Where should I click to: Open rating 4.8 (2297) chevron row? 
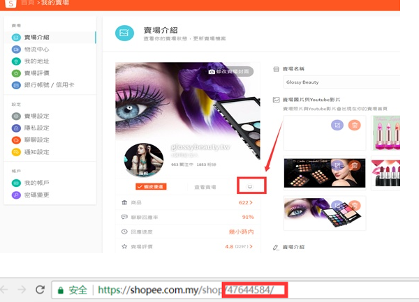click(239, 246)
